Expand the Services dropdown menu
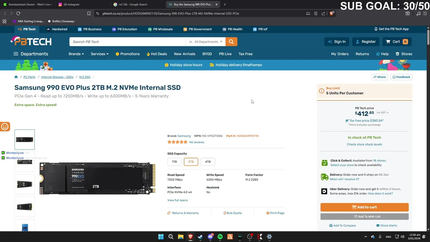 99,54
